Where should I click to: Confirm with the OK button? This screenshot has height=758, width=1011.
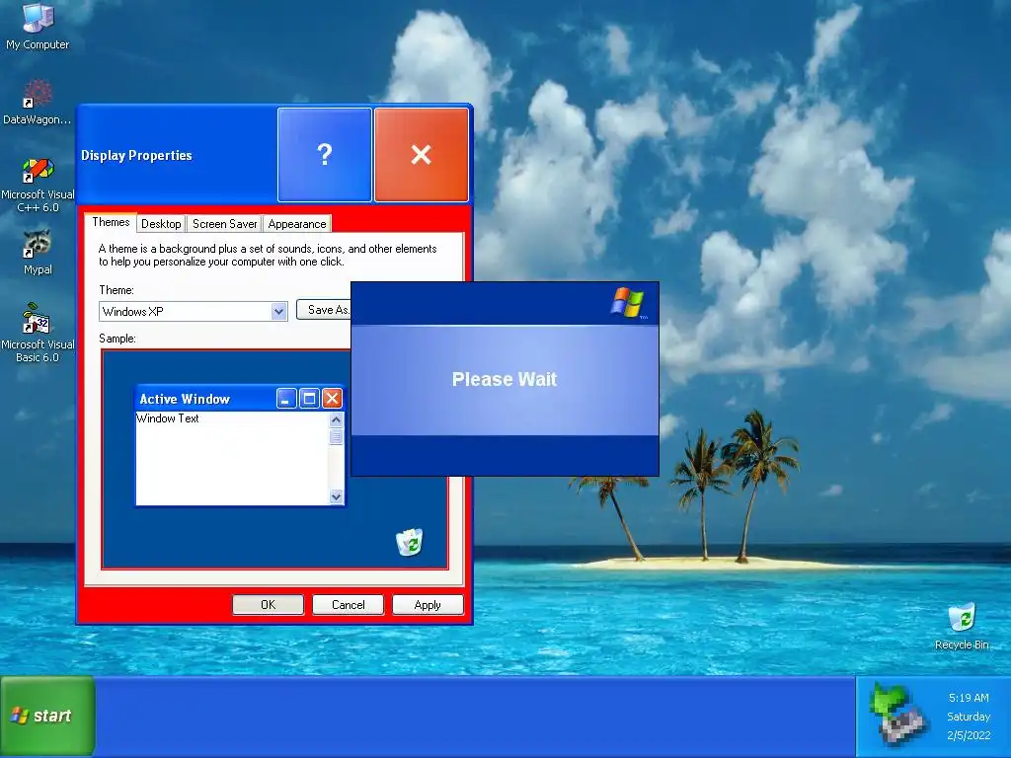(269, 605)
